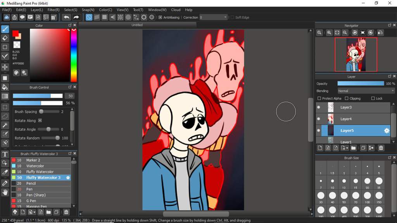Select the Magic Wand tool
Screen dimensions: 397x223
coord(5,125)
